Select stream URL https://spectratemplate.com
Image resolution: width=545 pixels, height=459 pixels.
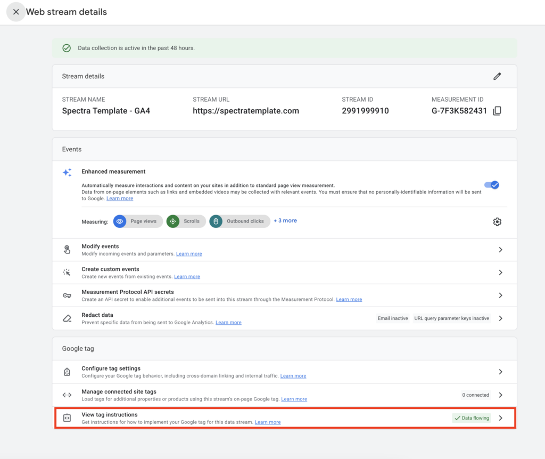(x=246, y=111)
